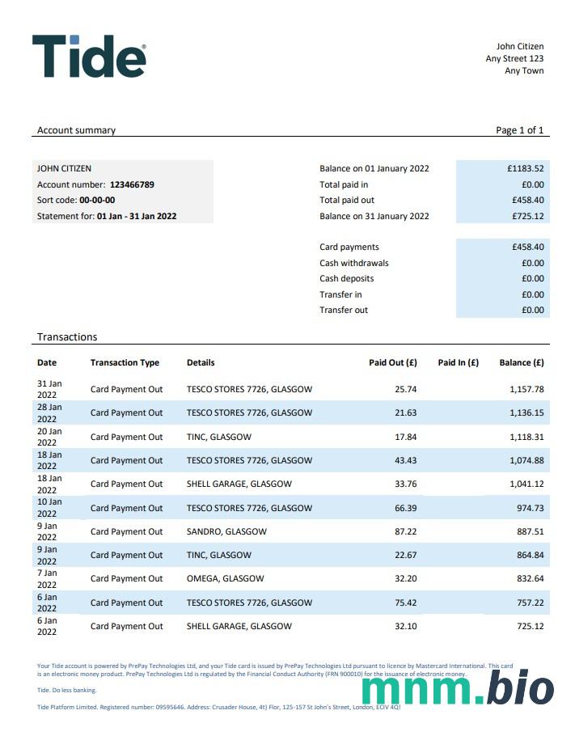
Task: Select the Total paid out label
Action: (347, 200)
